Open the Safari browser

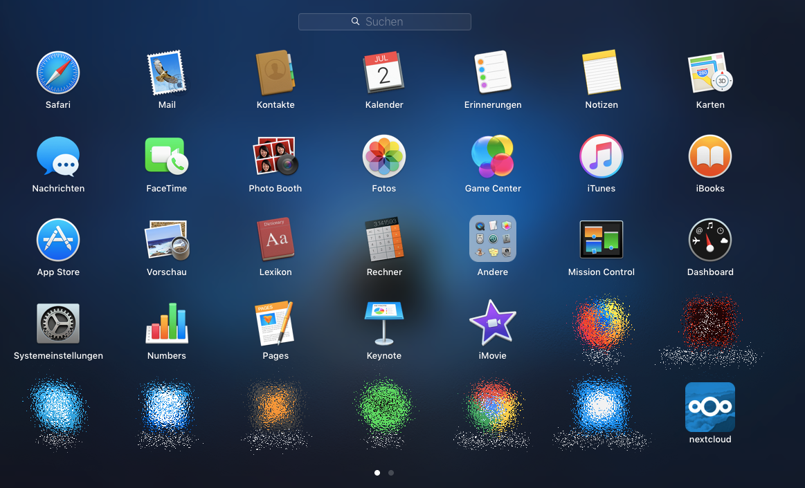(58, 73)
